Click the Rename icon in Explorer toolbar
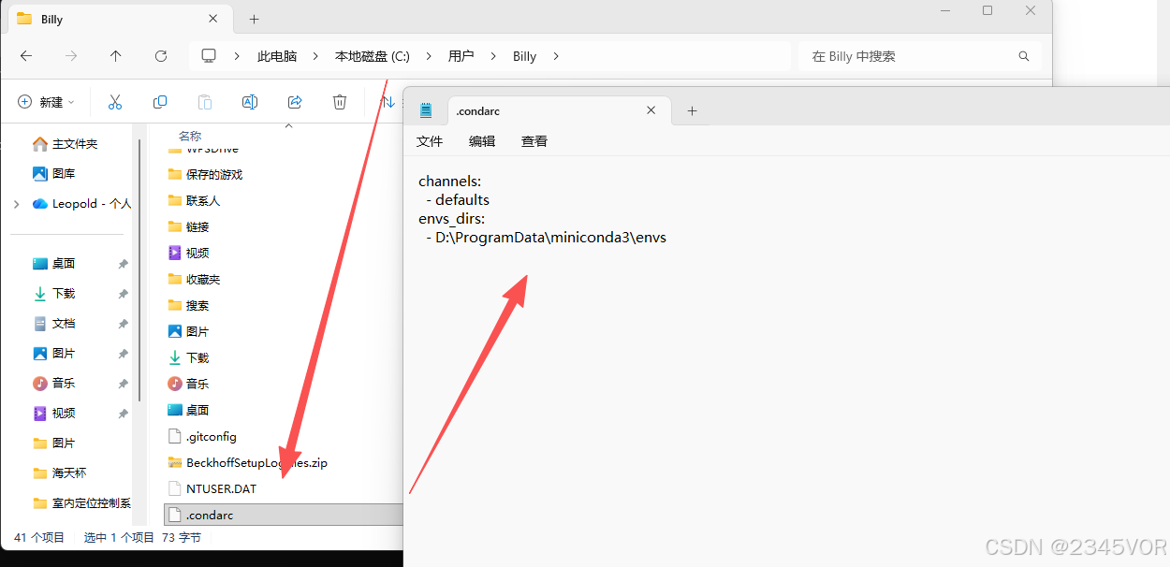The height and width of the screenshot is (567, 1170). 250,102
